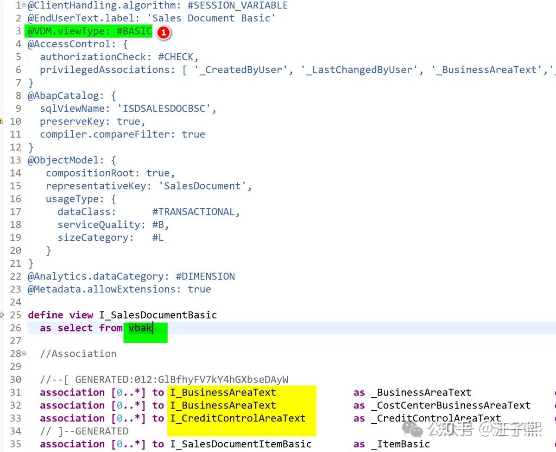Click the red error badge next to #BASIC
556x452 pixels.
coord(164,33)
